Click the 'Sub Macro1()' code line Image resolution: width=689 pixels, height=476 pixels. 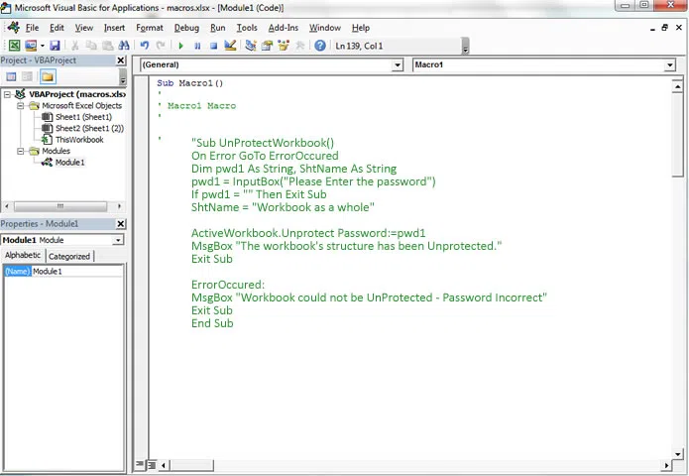189,83
